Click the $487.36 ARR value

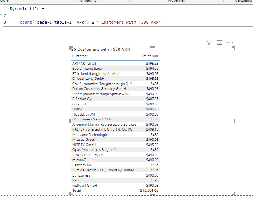point(152,99)
